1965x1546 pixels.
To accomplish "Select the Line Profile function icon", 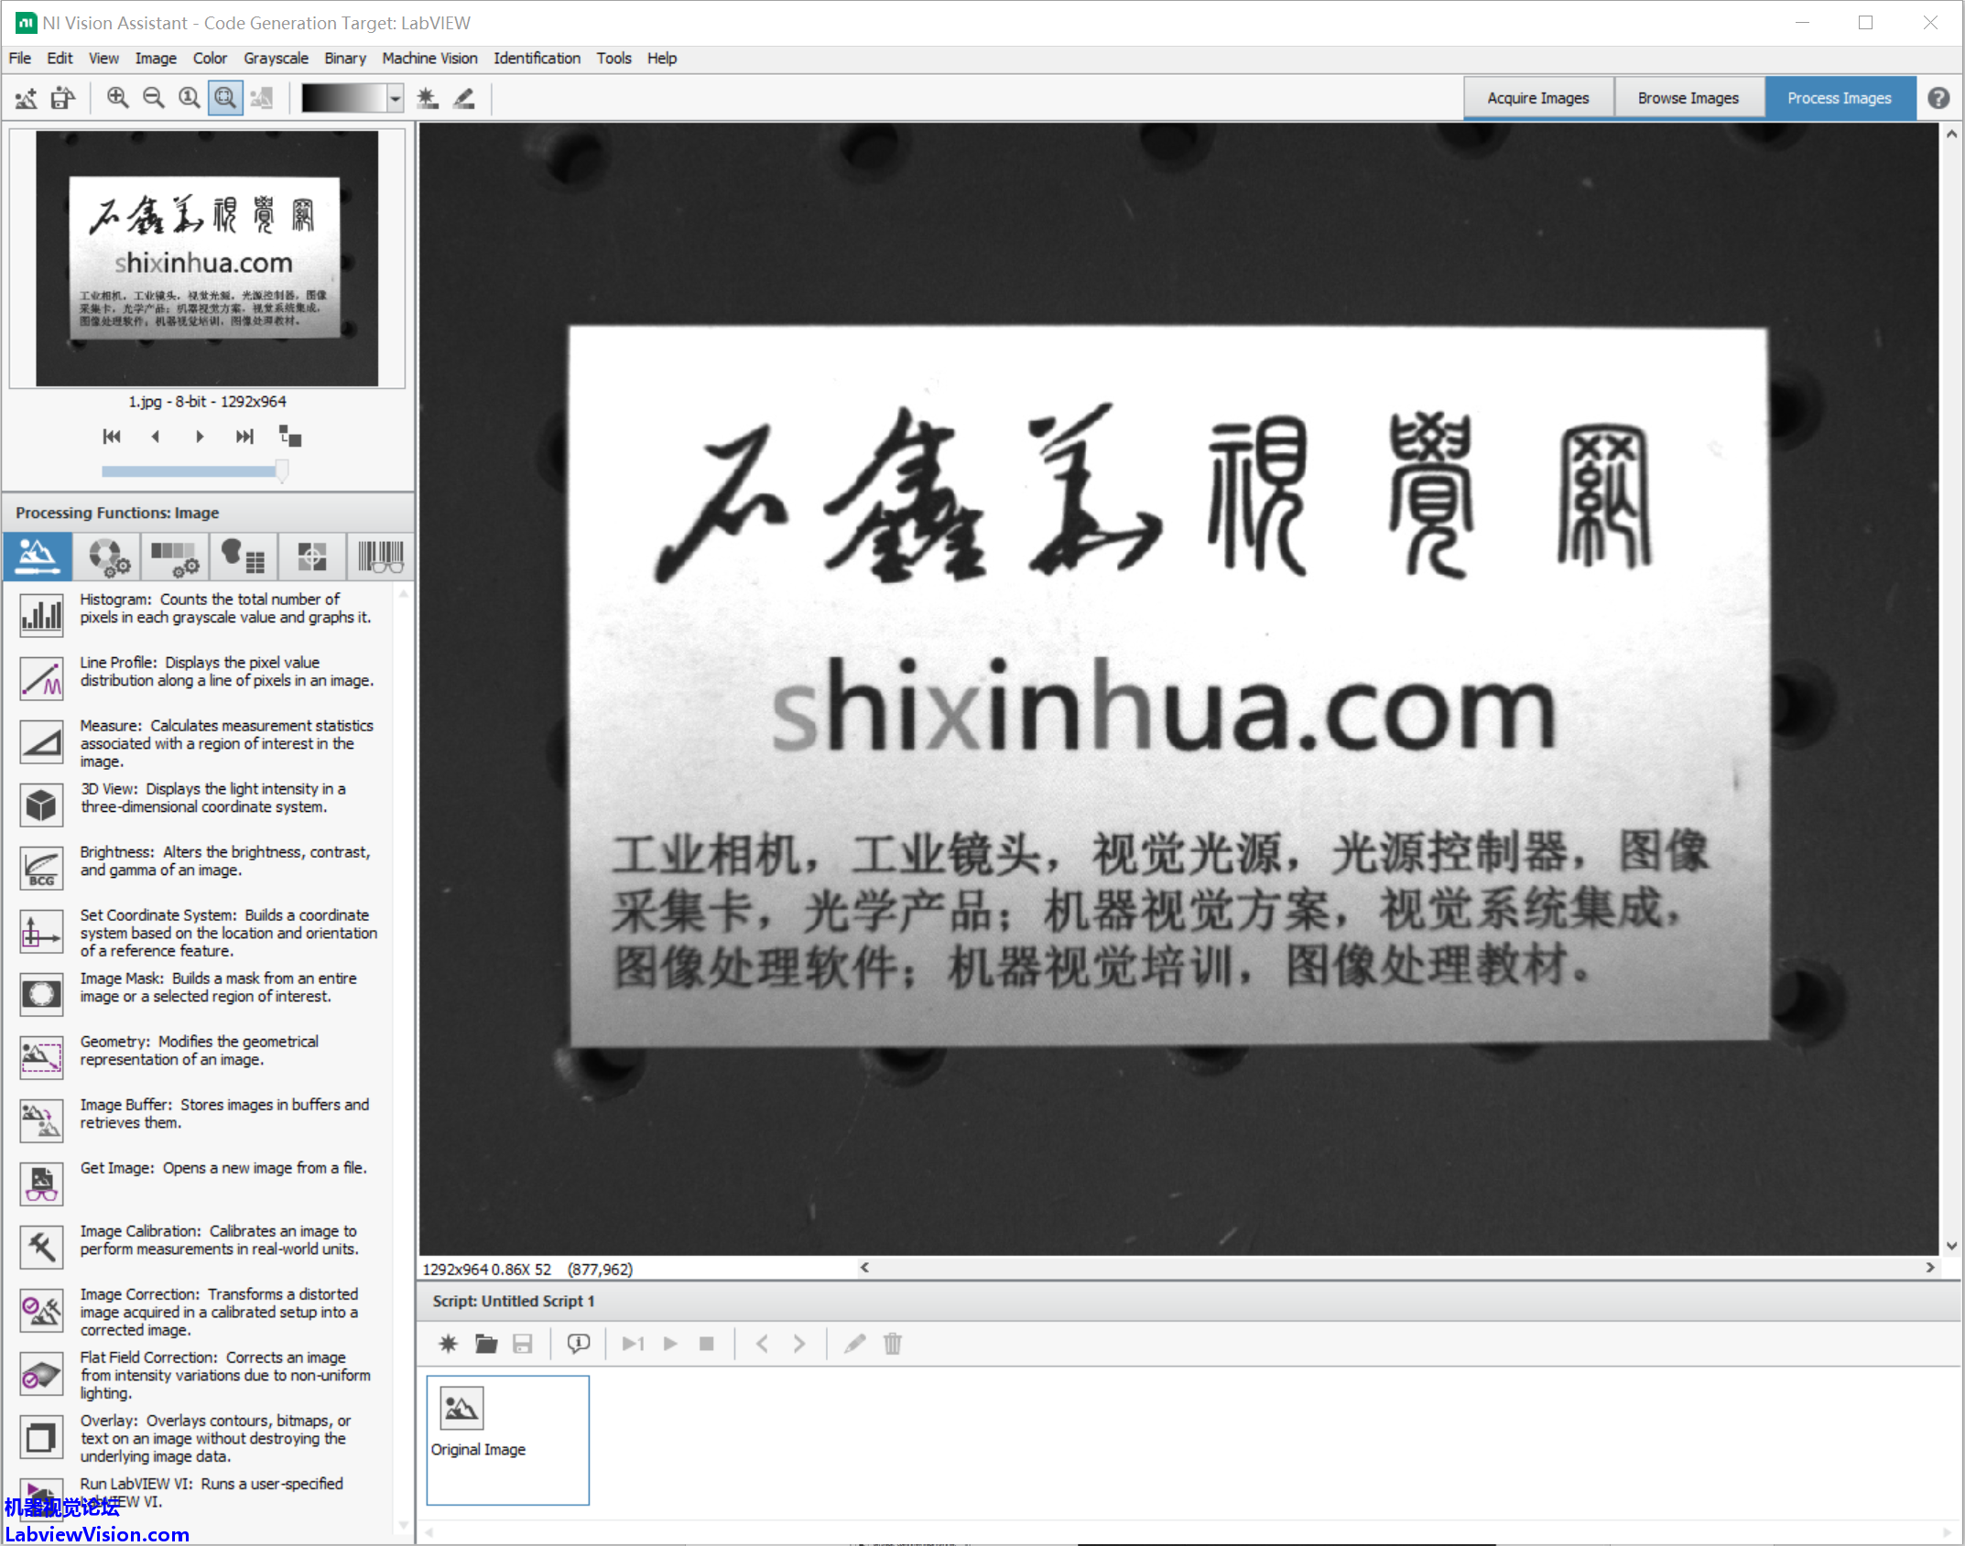I will point(41,677).
